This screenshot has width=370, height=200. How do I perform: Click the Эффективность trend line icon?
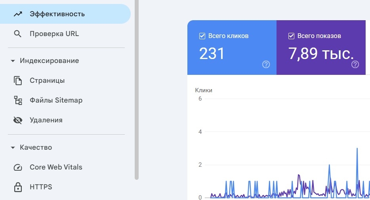[17, 14]
